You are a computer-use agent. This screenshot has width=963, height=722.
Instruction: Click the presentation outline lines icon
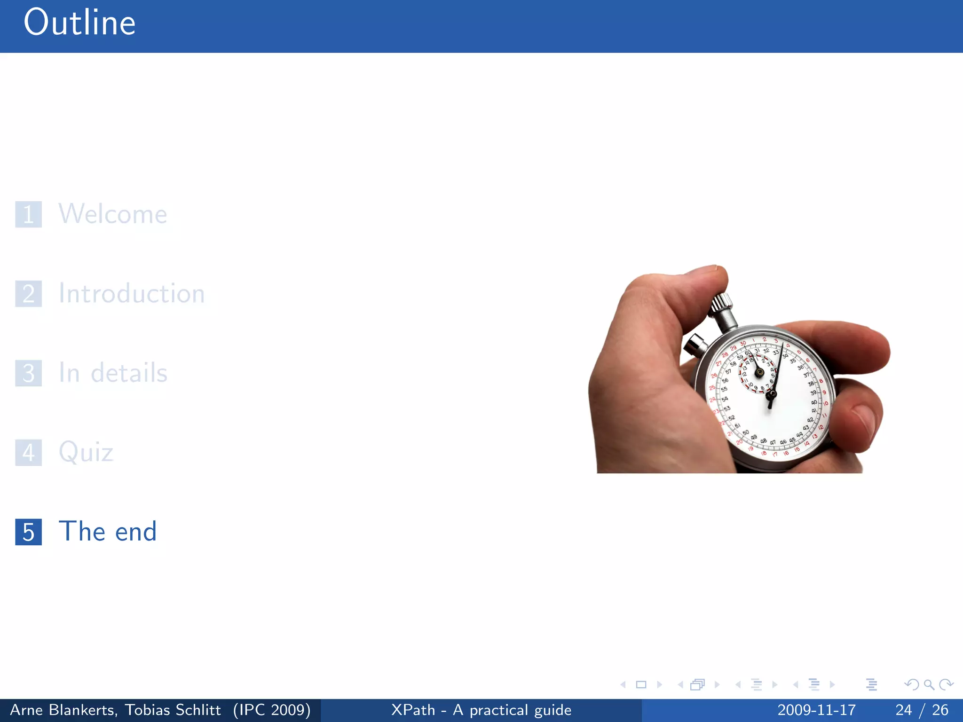(871, 685)
